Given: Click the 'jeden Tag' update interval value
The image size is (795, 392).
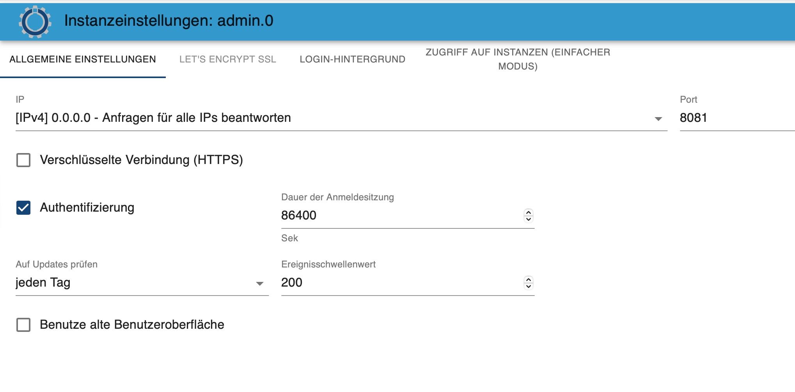Looking at the screenshot, I should (43, 283).
